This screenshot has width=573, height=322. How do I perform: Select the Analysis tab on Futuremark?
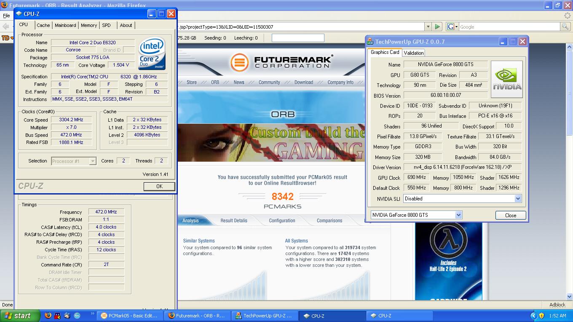point(190,221)
